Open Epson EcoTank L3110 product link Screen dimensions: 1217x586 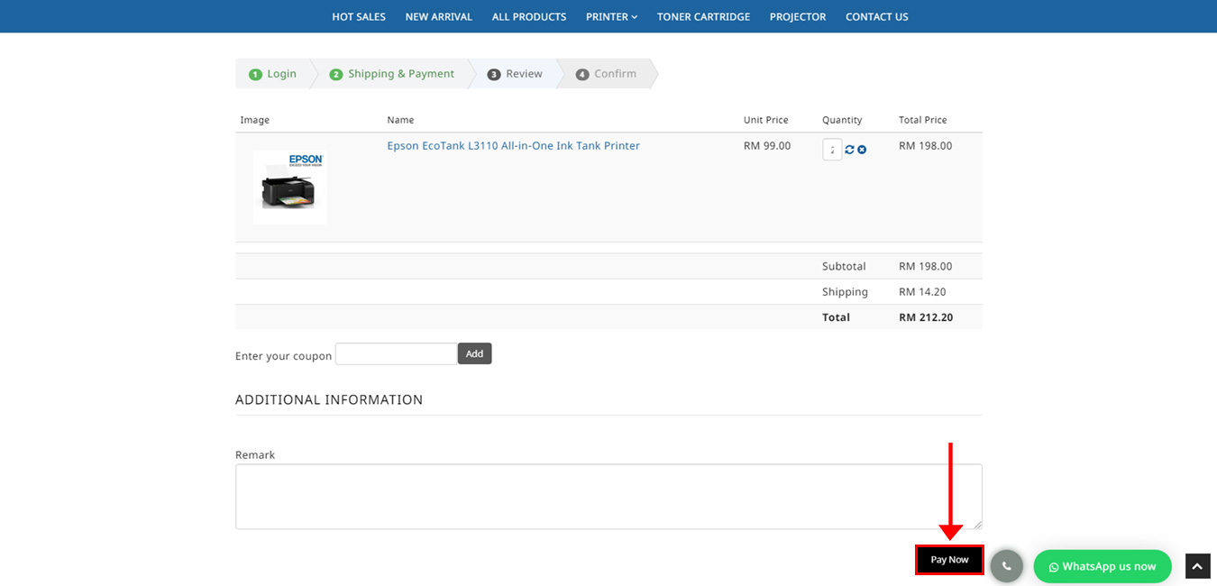[x=513, y=146]
